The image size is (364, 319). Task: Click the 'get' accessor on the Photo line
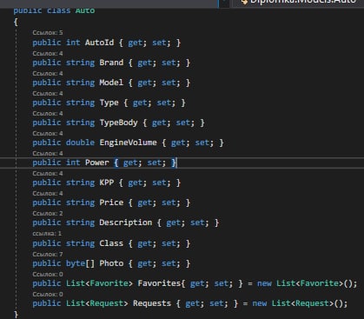click(x=145, y=263)
